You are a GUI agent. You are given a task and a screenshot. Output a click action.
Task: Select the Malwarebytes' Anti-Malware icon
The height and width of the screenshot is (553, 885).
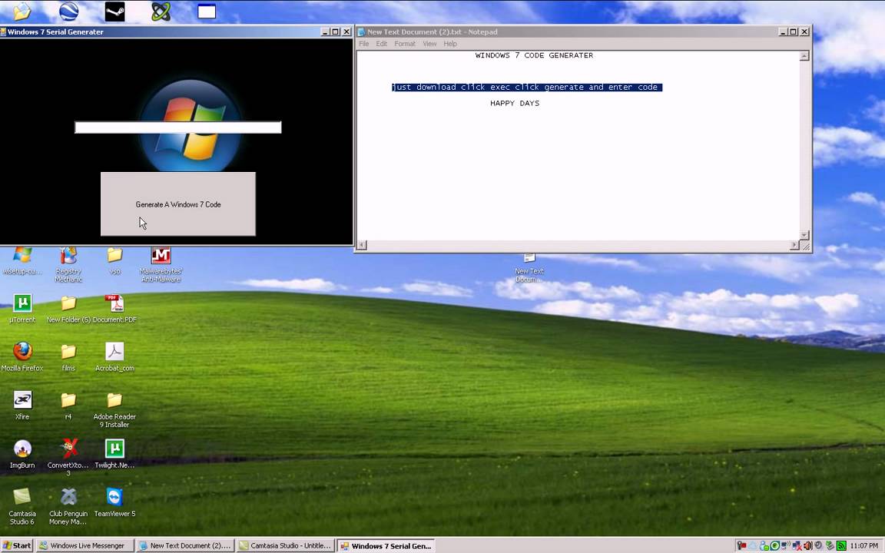161,265
